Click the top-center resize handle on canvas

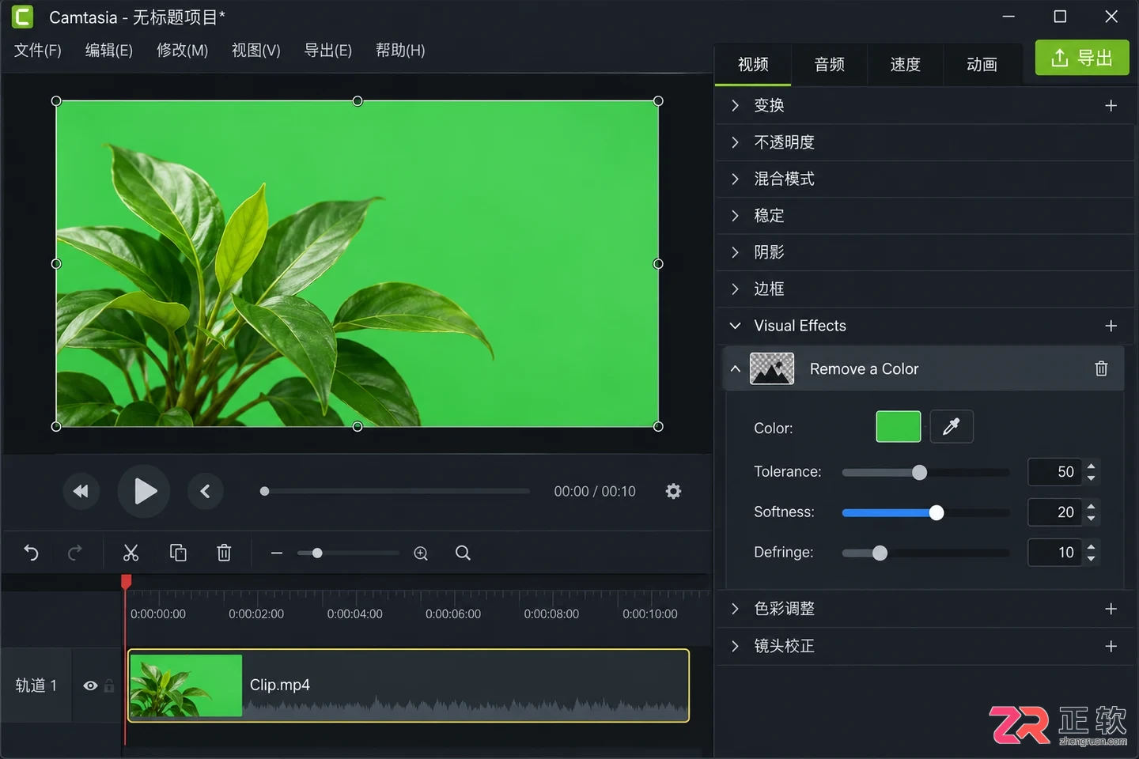point(358,101)
